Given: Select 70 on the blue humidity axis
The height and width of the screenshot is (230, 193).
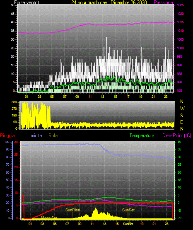Looking at the screenshot, I should [x=7, y=165].
